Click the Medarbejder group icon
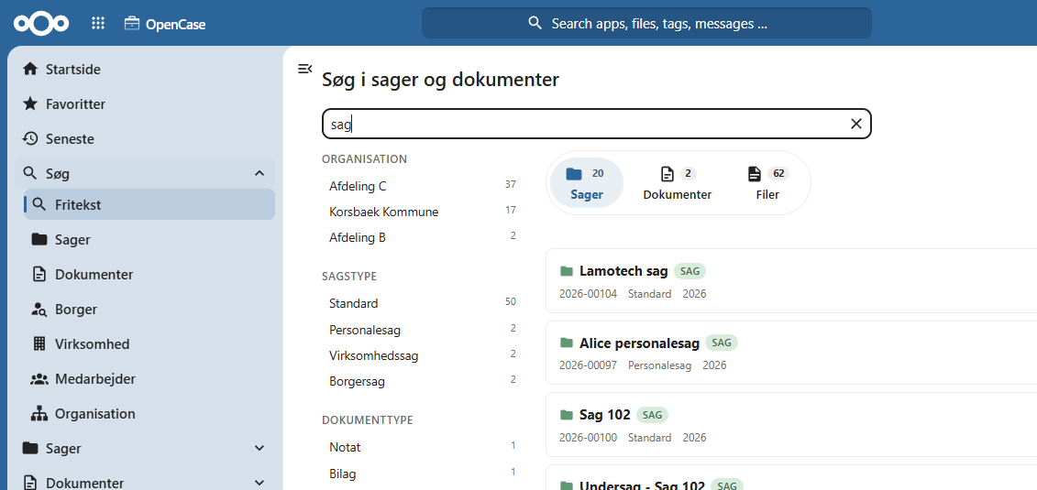This screenshot has width=1037, height=490. click(x=39, y=379)
